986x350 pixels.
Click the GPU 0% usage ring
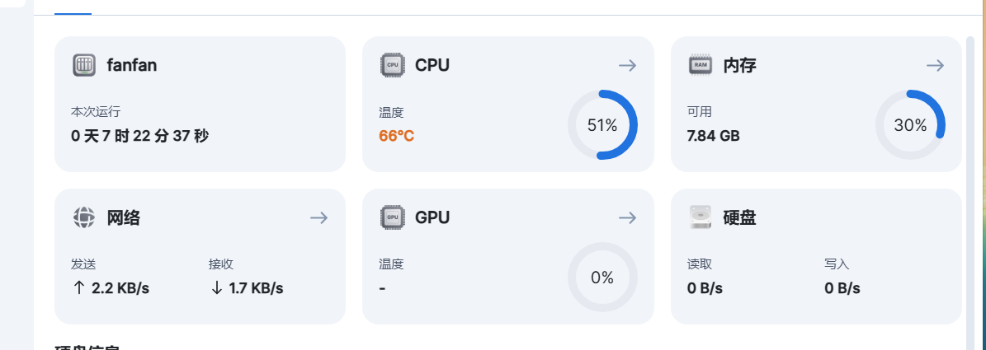[602, 278]
